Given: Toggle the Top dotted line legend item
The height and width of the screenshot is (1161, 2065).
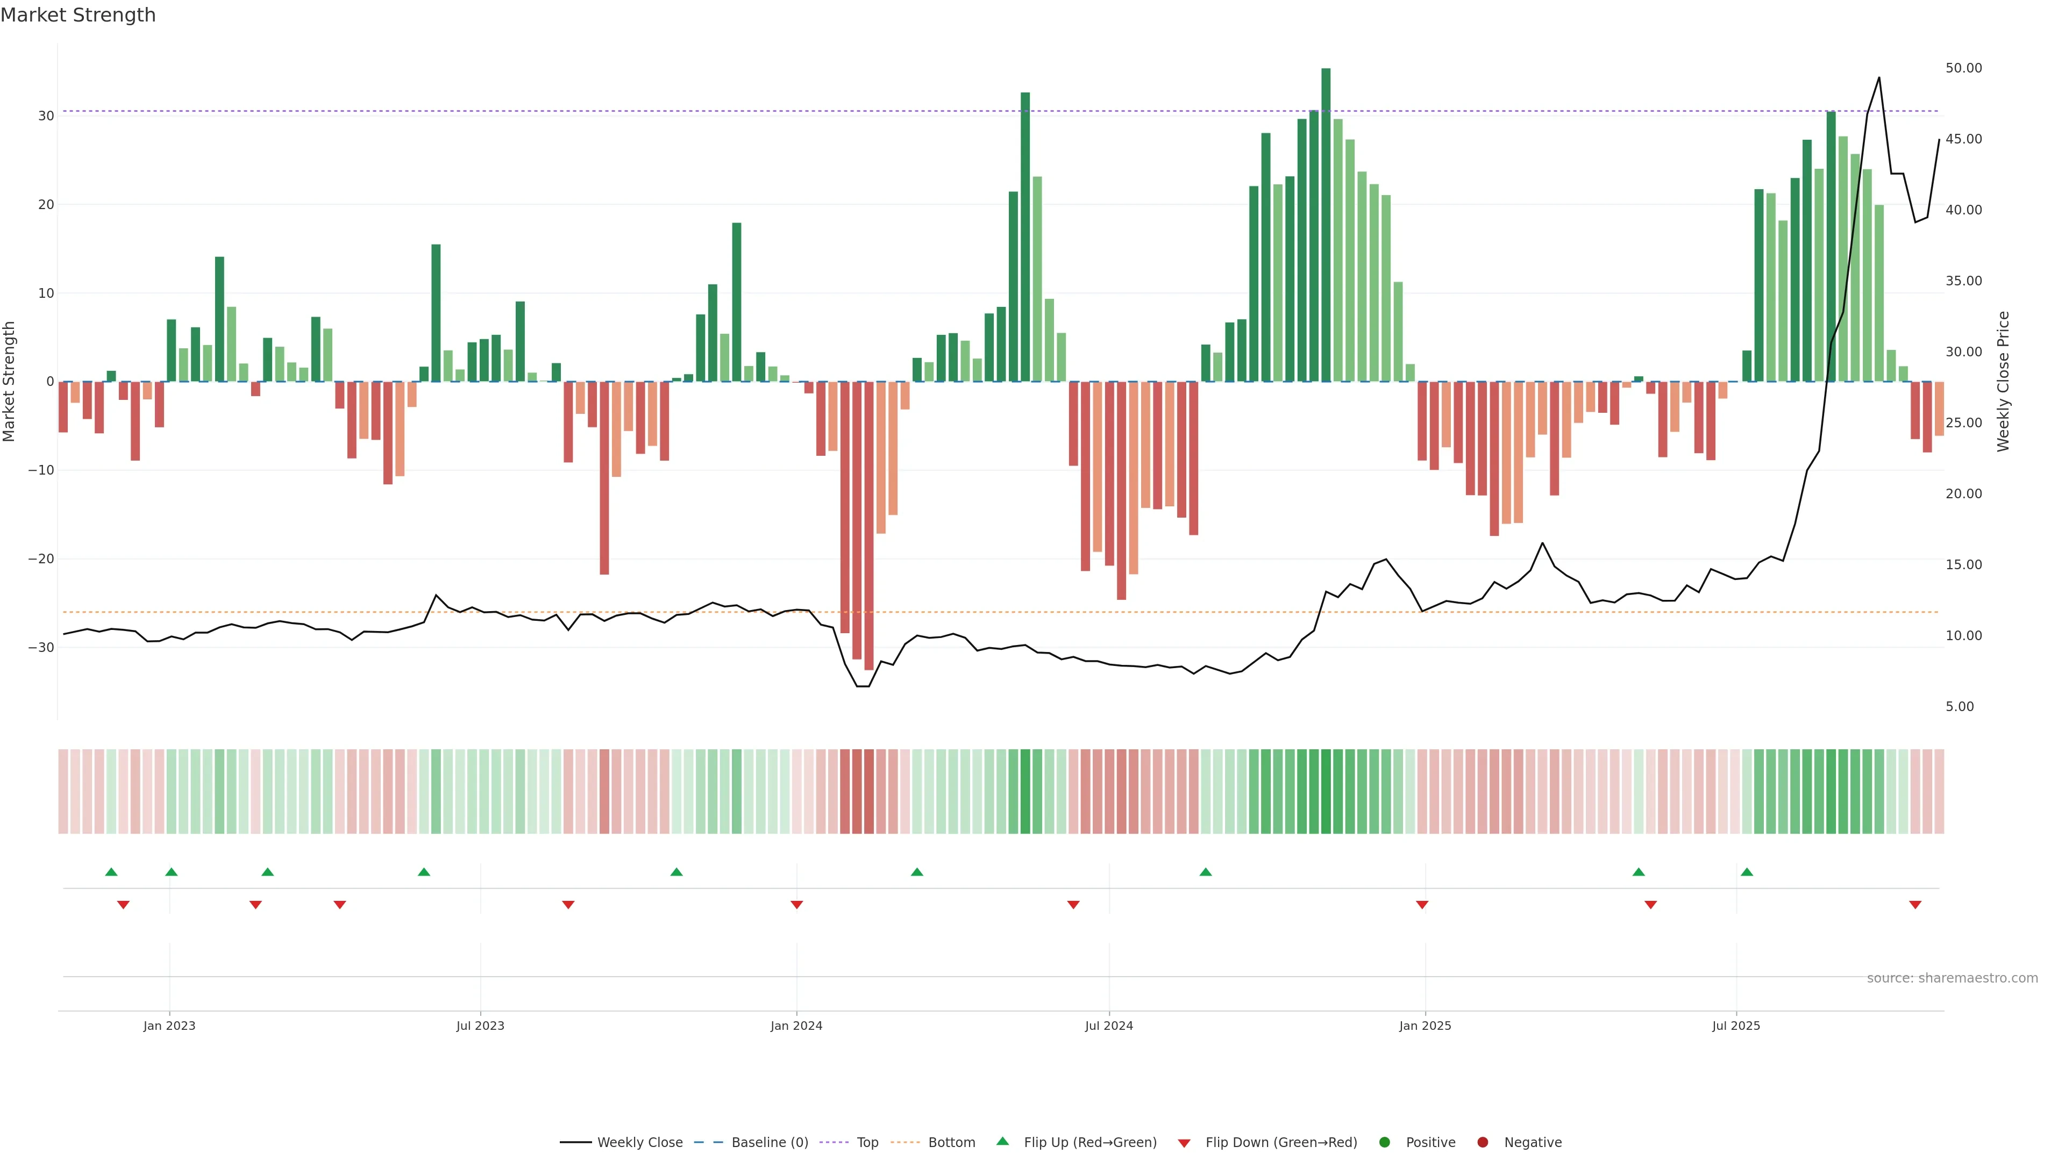Looking at the screenshot, I should [866, 1142].
